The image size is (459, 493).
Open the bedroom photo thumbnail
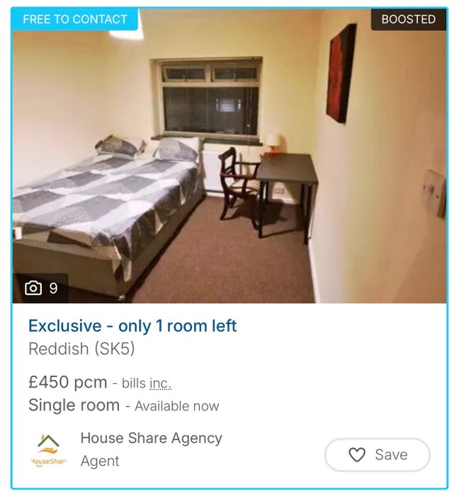pyautogui.click(x=229, y=156)
